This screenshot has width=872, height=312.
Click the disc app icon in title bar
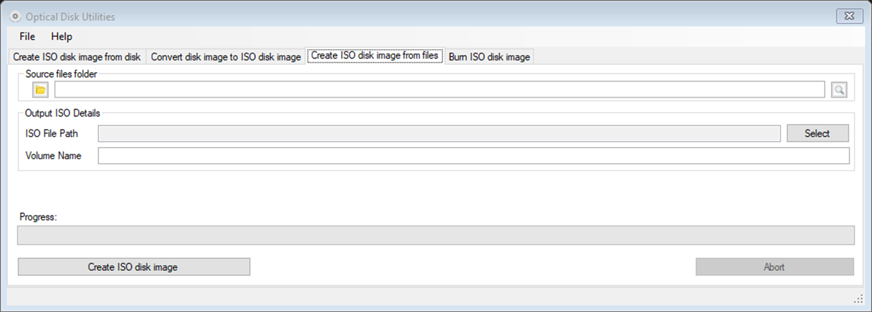(x=16, y=17)
